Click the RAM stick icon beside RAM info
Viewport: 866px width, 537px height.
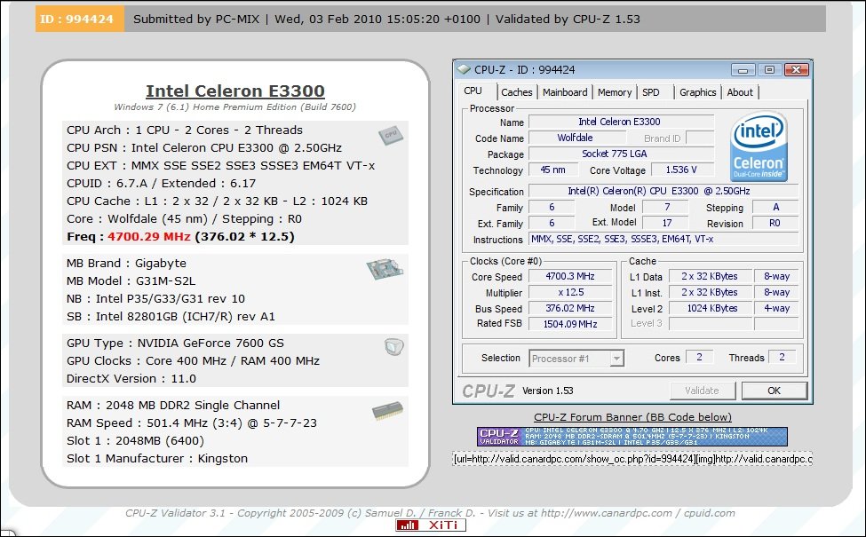coord(387,411)
